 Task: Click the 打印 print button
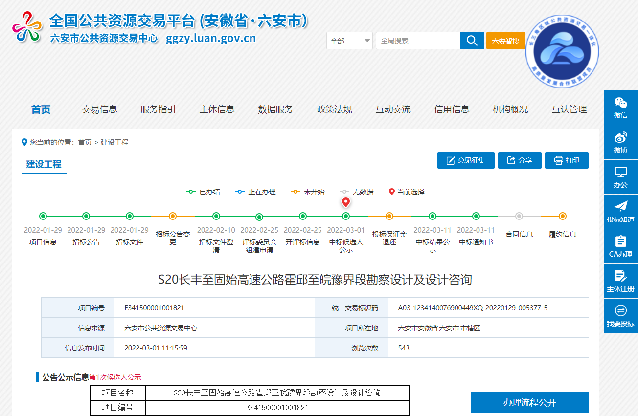567,160
